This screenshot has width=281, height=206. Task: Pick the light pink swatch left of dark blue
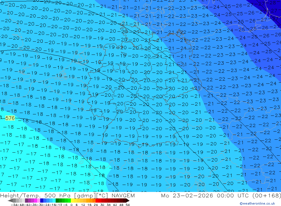[38, 200]
